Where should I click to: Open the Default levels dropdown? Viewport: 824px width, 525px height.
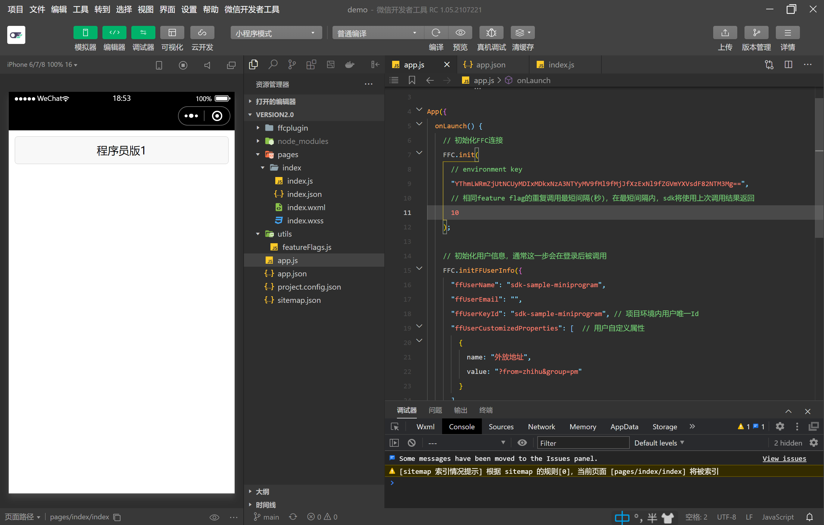click(x=659, y=443)
